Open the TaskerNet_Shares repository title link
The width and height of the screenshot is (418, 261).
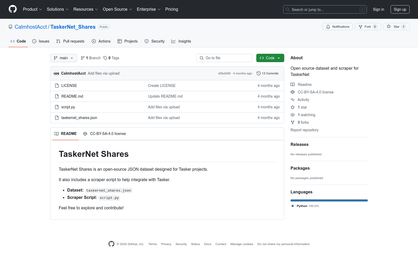pos(73,27)
